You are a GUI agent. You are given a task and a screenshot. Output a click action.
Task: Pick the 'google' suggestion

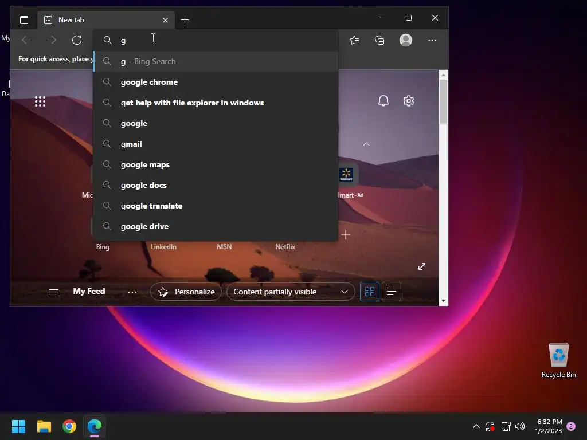click(216, 123)
